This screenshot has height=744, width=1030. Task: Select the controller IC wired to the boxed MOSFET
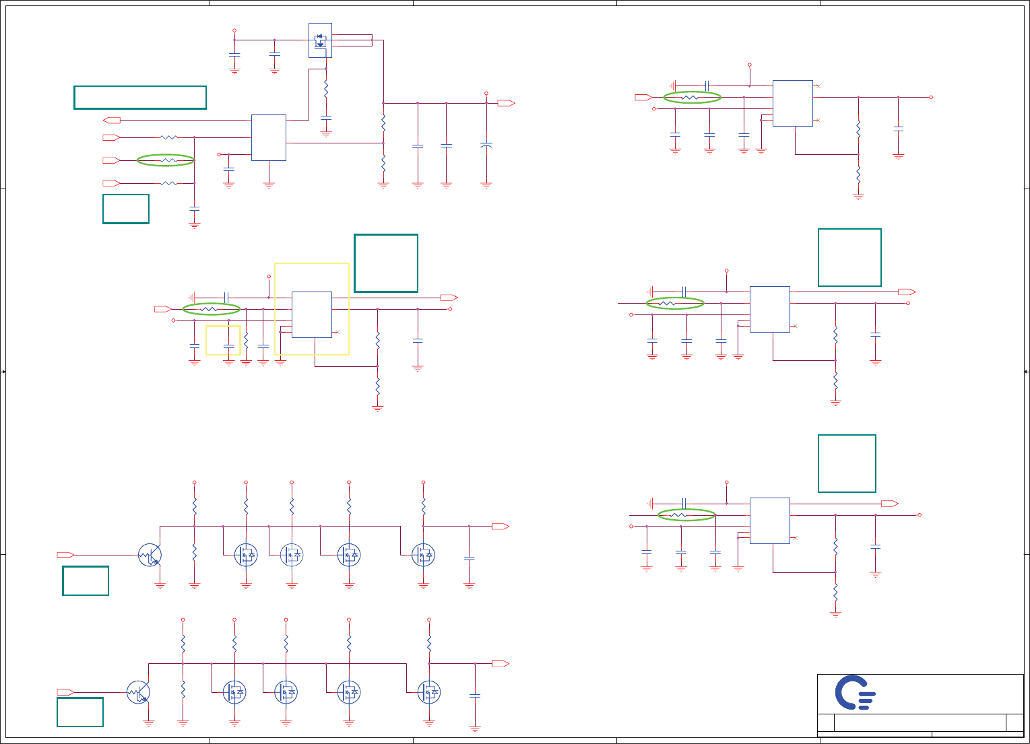[269, 137]
